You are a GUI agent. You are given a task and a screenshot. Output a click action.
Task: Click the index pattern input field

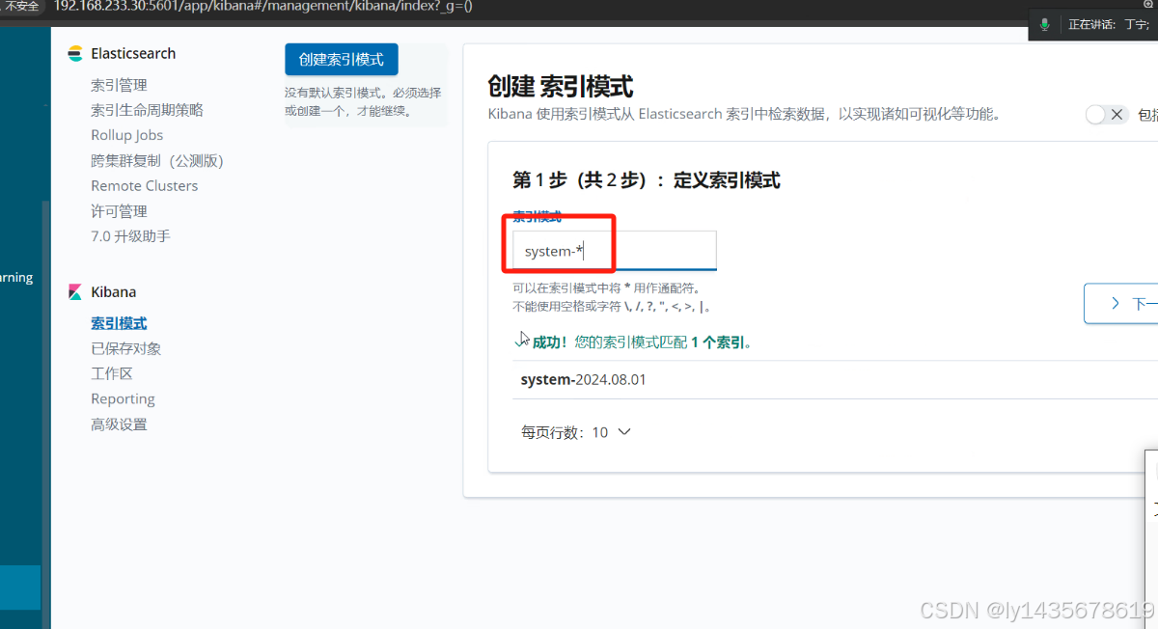[615, 251]
